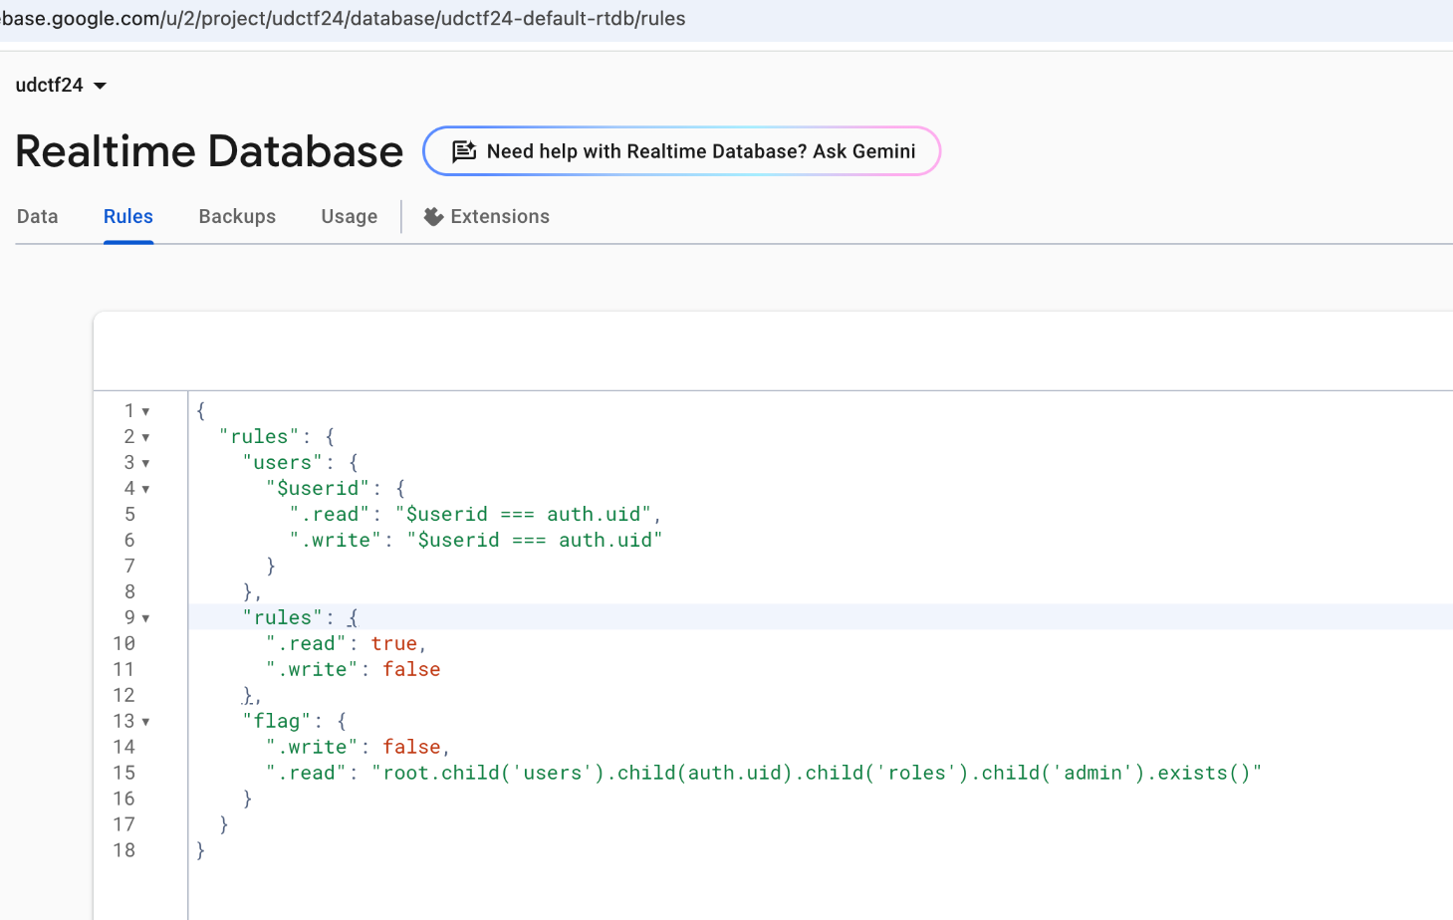Screen dimensions: 1453x920
Task: Click the false value on line 14
Action: pos(411,747)
